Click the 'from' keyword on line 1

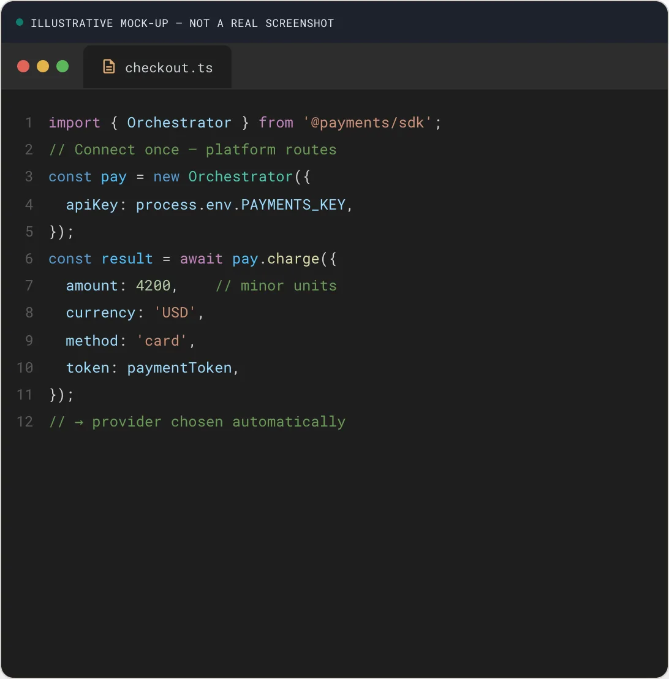(x=276, y=123)
